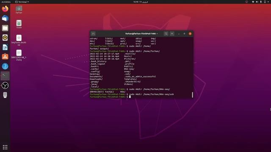This screenshot has width=271, height=152.
Task: Open the Files manager in the dock
Action: click(5, 28)
